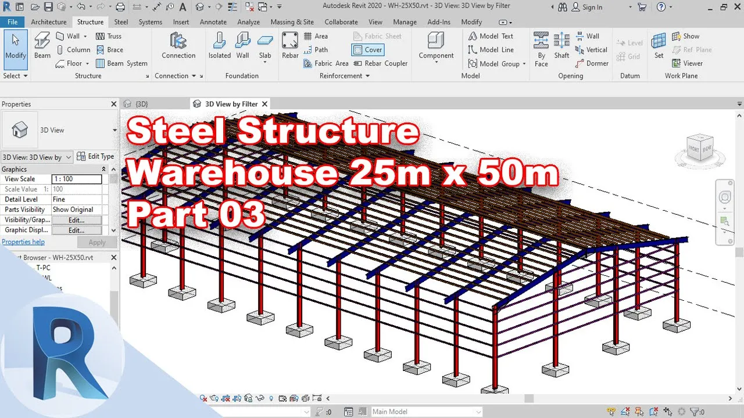Select the foundation Slab tool

click(265, 46)
